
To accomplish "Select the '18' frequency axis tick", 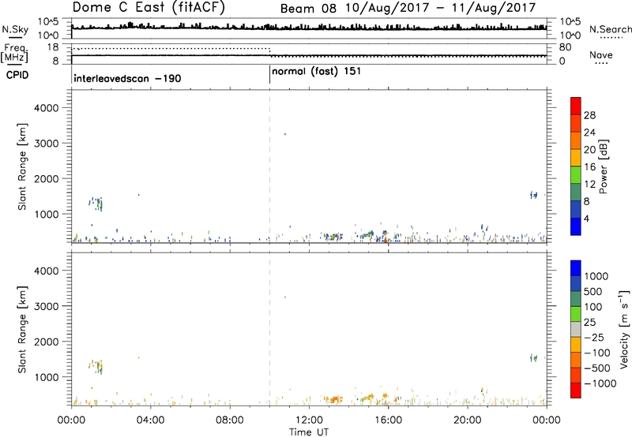I will (53, 47).
